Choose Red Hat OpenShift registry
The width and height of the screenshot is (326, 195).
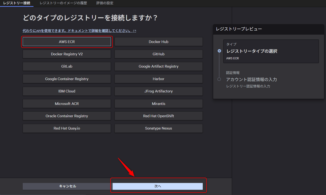(158, 116)
